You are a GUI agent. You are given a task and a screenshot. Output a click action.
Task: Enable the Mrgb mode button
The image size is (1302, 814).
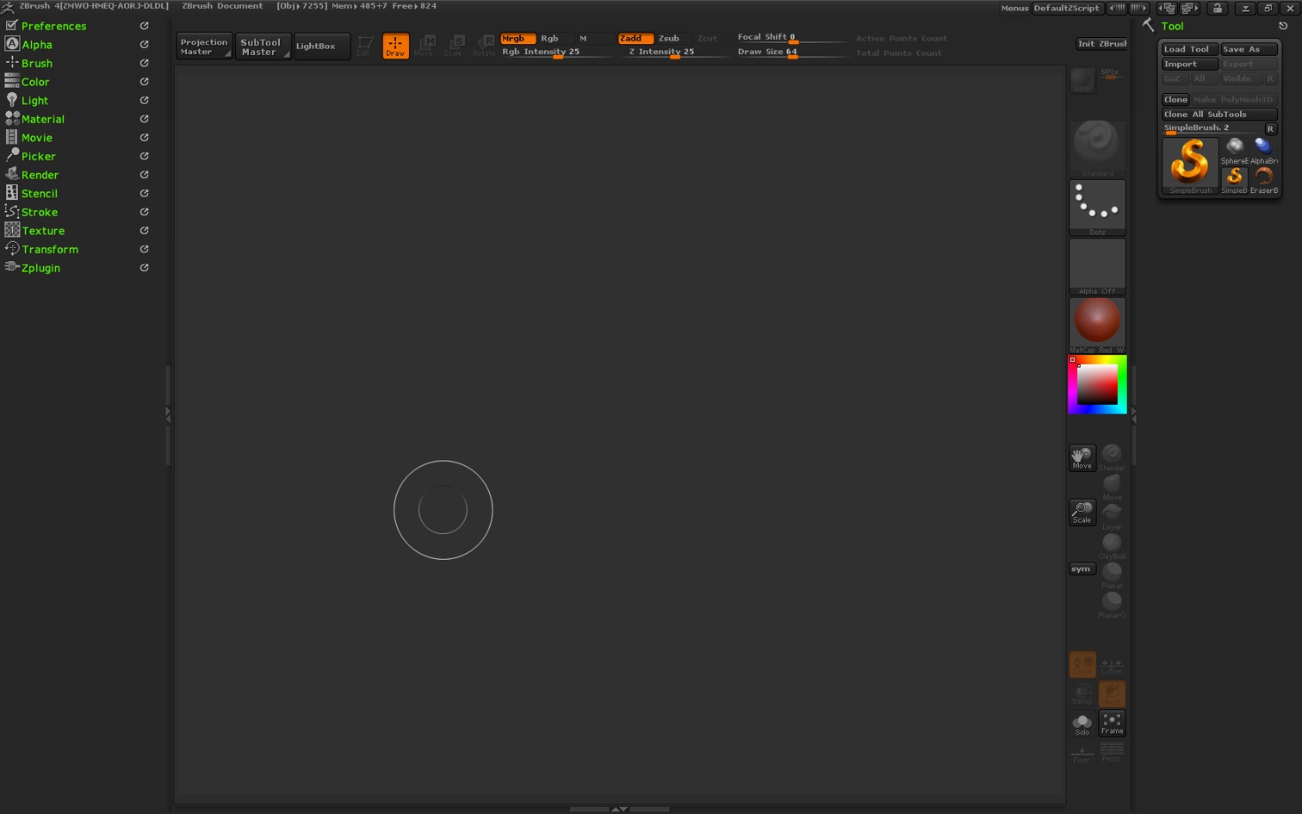tap(518, 39)
